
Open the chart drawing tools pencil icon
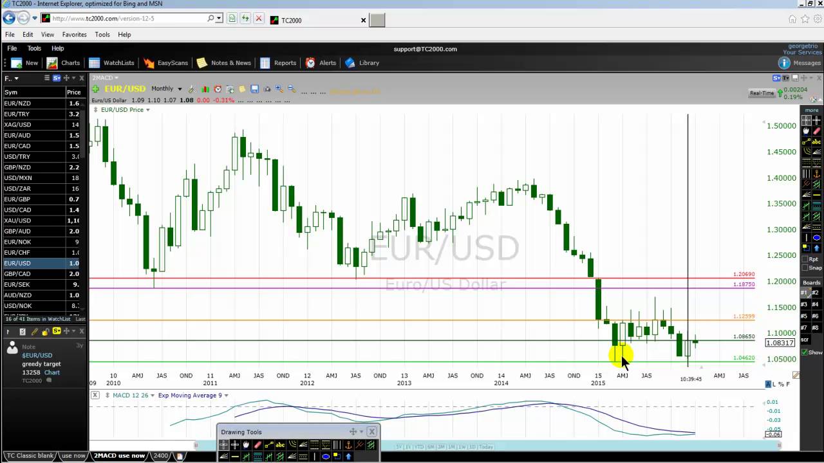pos(192,89)
